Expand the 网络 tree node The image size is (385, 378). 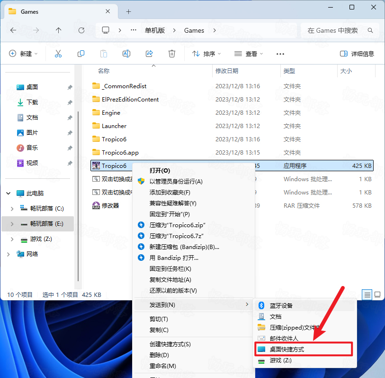click(9, 254)
